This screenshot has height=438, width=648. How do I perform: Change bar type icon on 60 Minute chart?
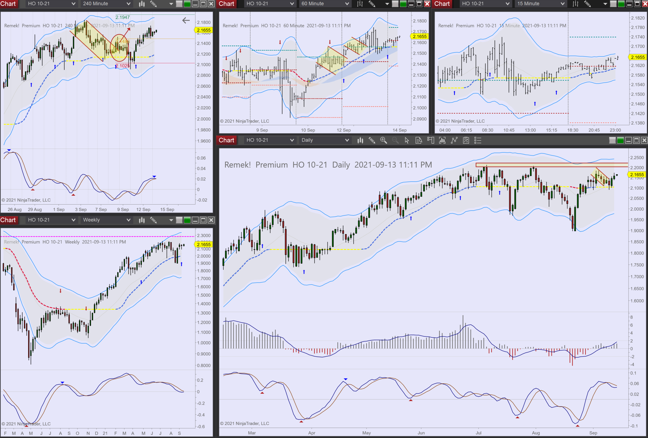[x=360, y=4]
